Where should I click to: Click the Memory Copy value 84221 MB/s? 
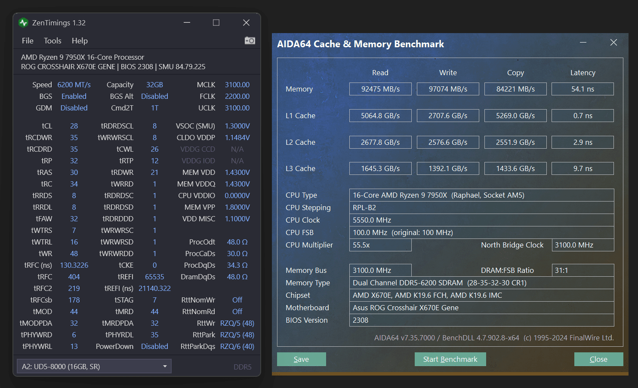point(515,89)
